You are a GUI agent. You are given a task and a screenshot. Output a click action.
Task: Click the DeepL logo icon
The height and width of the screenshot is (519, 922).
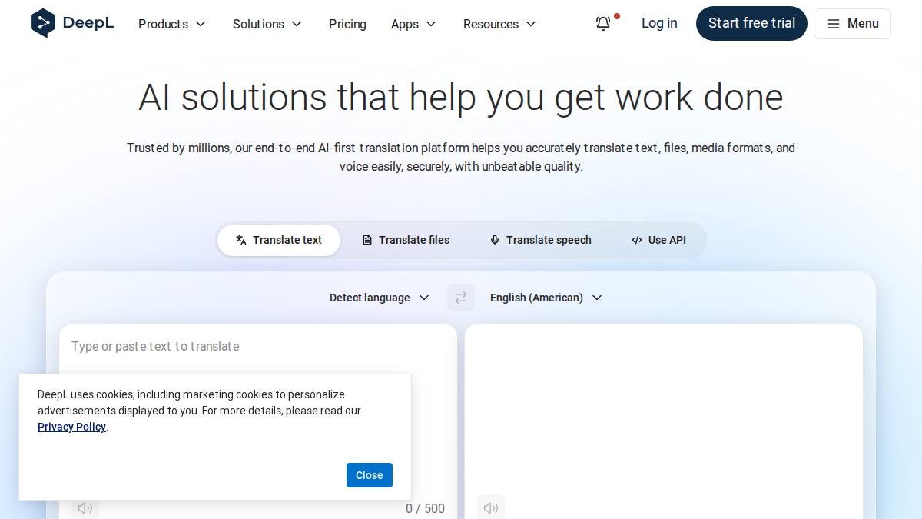(43, 23)
